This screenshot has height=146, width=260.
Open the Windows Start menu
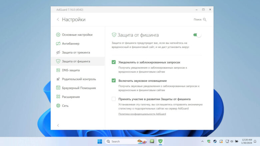click(100, 141)
